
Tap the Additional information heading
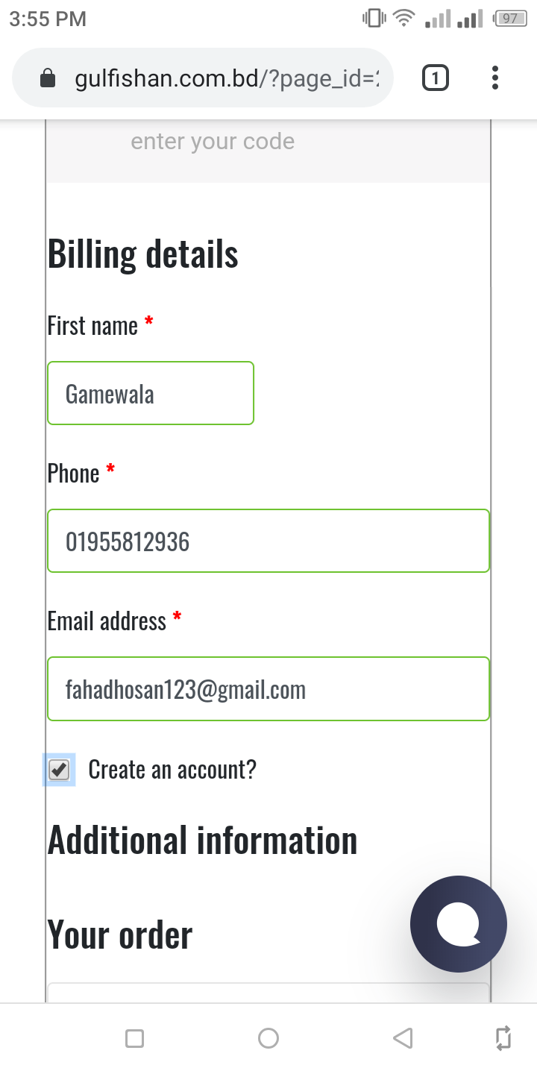(x=203, y=841)
